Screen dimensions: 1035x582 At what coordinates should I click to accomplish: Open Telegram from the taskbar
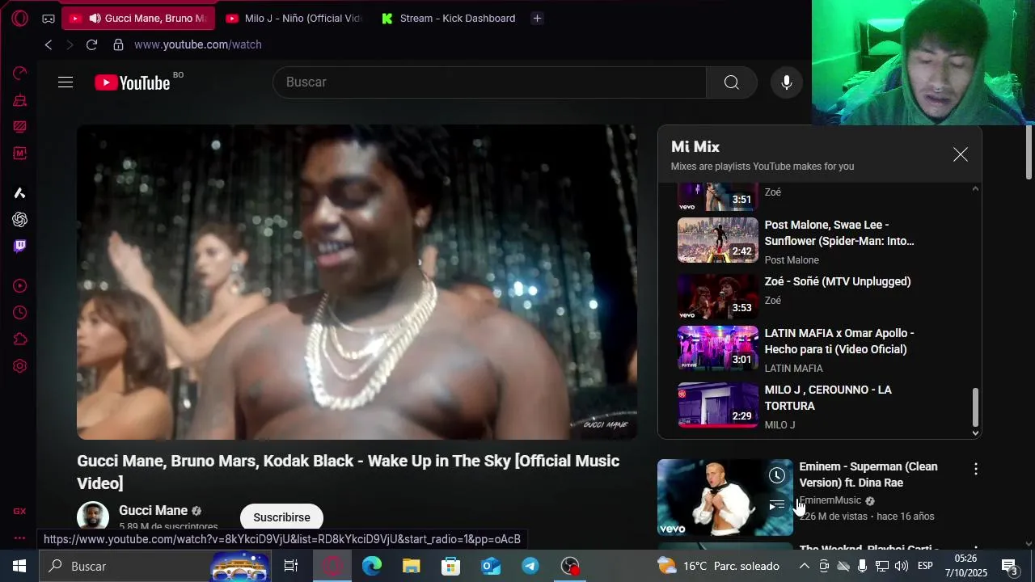530,566
